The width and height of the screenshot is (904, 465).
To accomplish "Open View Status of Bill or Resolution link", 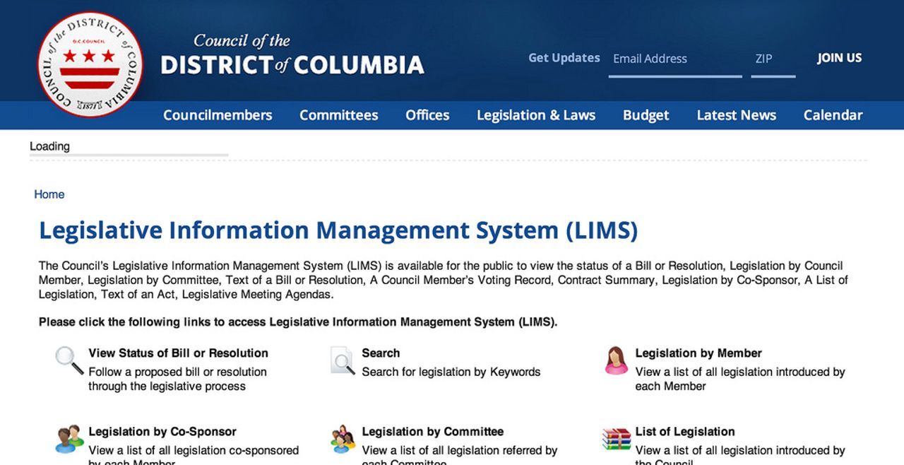I will click(x=178, y=353).
